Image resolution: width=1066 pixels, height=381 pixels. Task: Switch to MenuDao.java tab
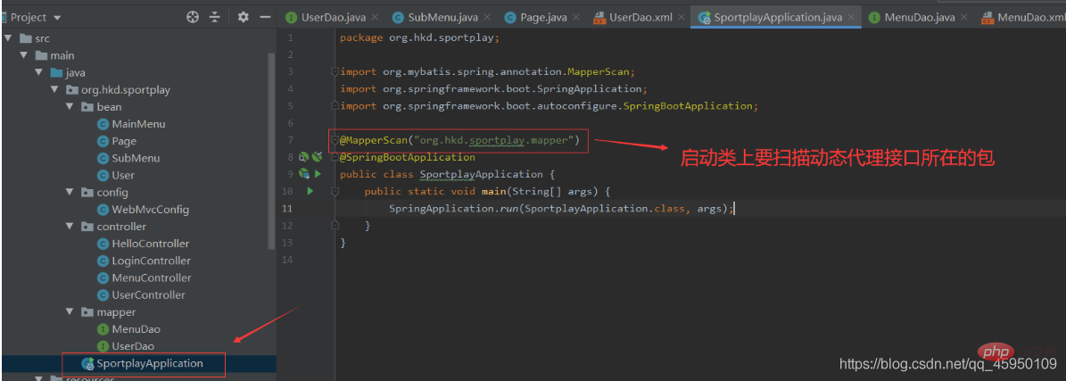tap(919, 18)
